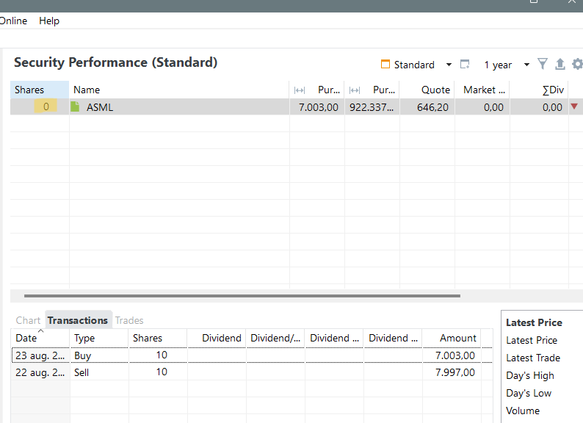Expand the 1 year period dropdown

(x=526, y=65)
